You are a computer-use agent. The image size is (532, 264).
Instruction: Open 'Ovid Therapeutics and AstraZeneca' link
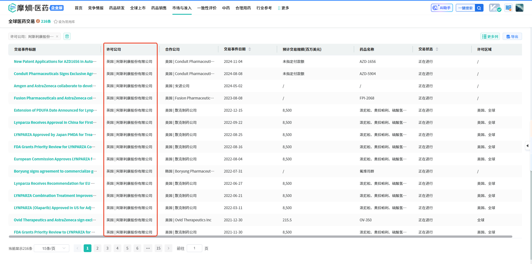55,220
